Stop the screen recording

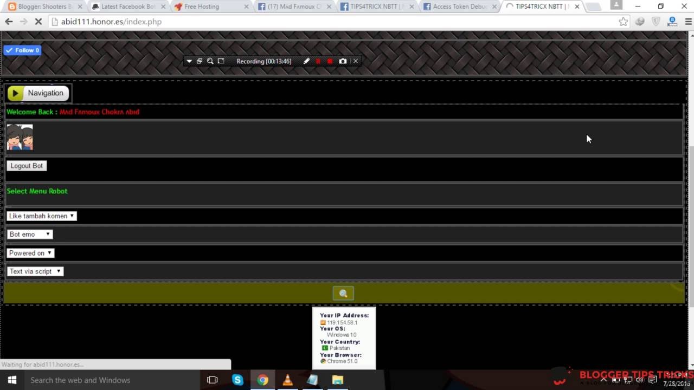pos(330,61)
